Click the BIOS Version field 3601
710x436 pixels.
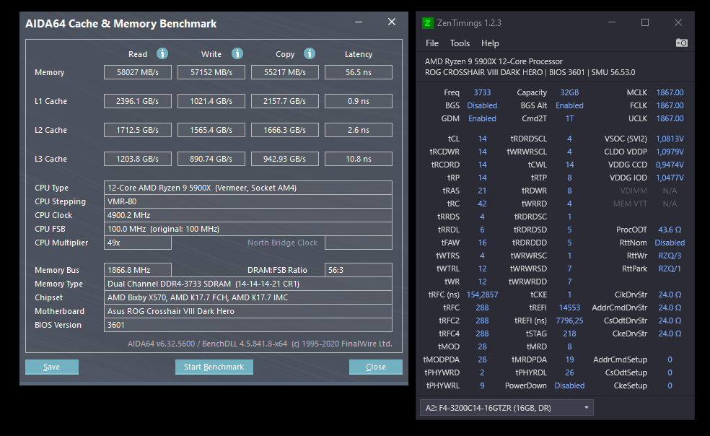[x=248, y=325]
